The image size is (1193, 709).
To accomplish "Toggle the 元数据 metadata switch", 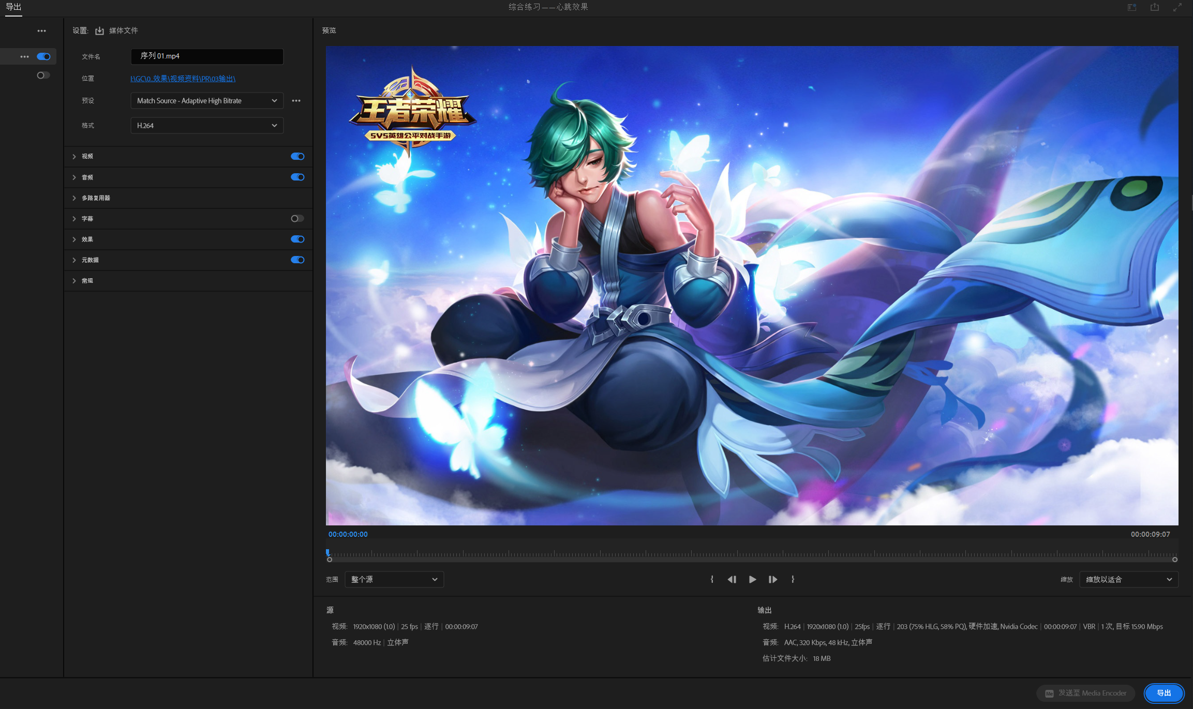I will 297,260.
